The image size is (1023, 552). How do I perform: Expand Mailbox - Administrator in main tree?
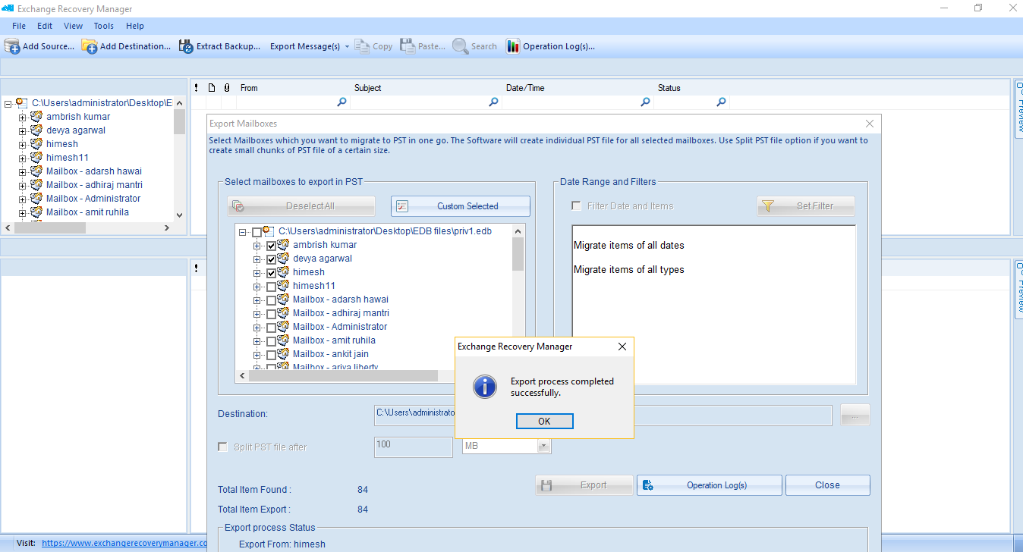(23, 199)
